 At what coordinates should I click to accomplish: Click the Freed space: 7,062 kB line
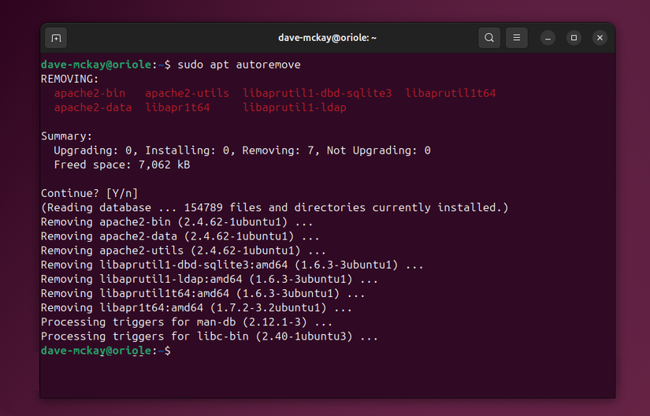click(x=121, y=165)
